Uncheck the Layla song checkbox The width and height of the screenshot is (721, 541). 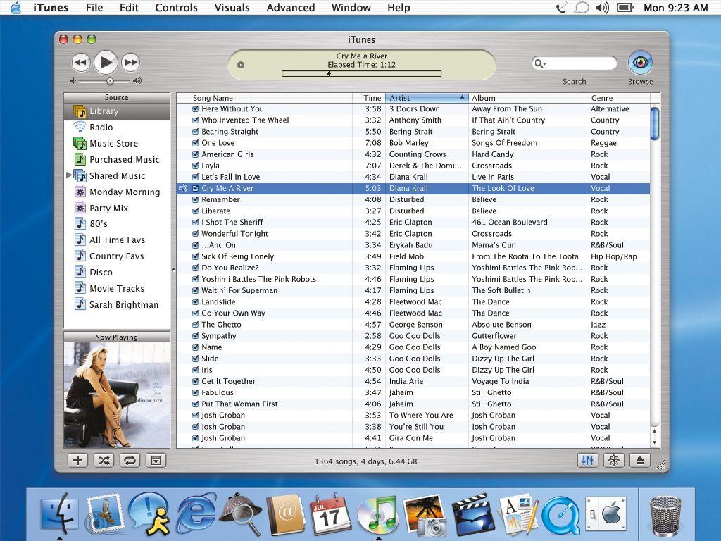tap(196, 166)
